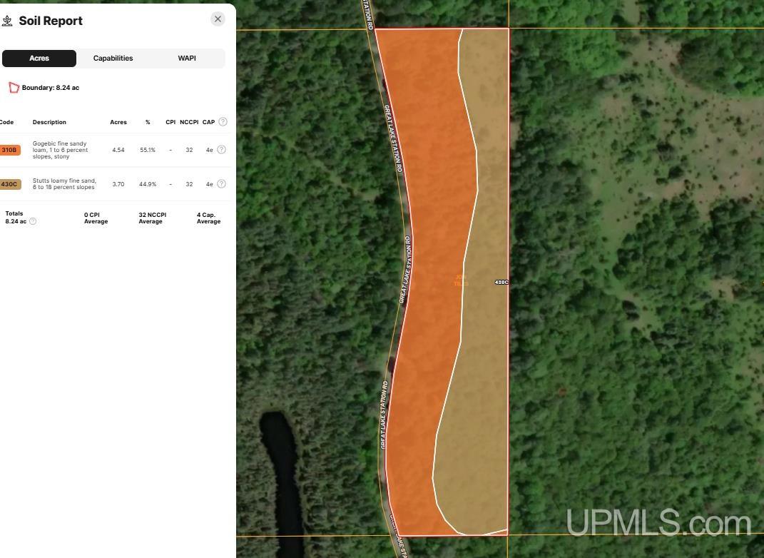Click the 430C label on the map
The height and width of the screenshot is (558, 764).
[501, 283]
